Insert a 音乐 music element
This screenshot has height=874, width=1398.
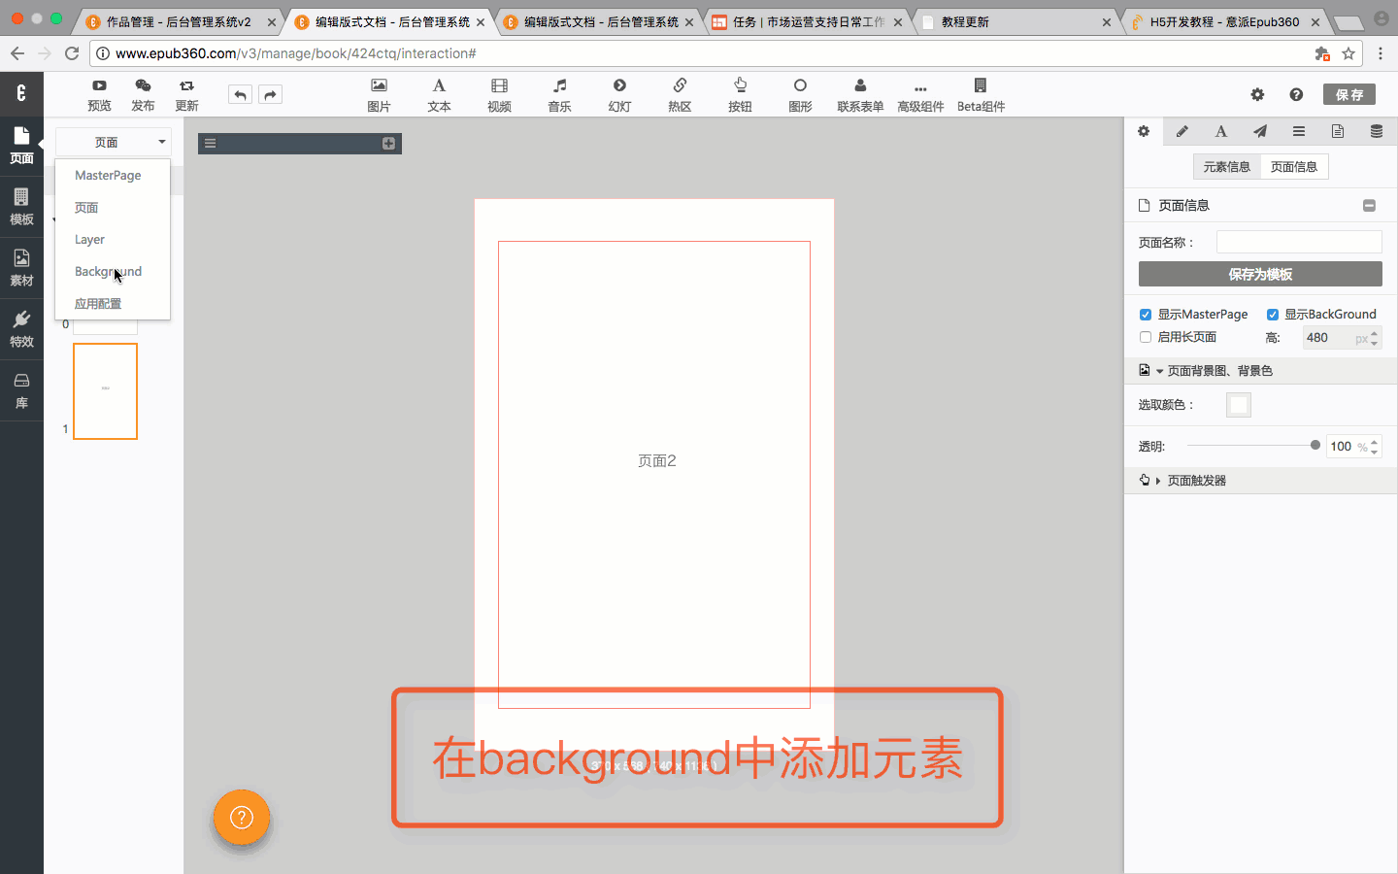click(x=559, y=94)
